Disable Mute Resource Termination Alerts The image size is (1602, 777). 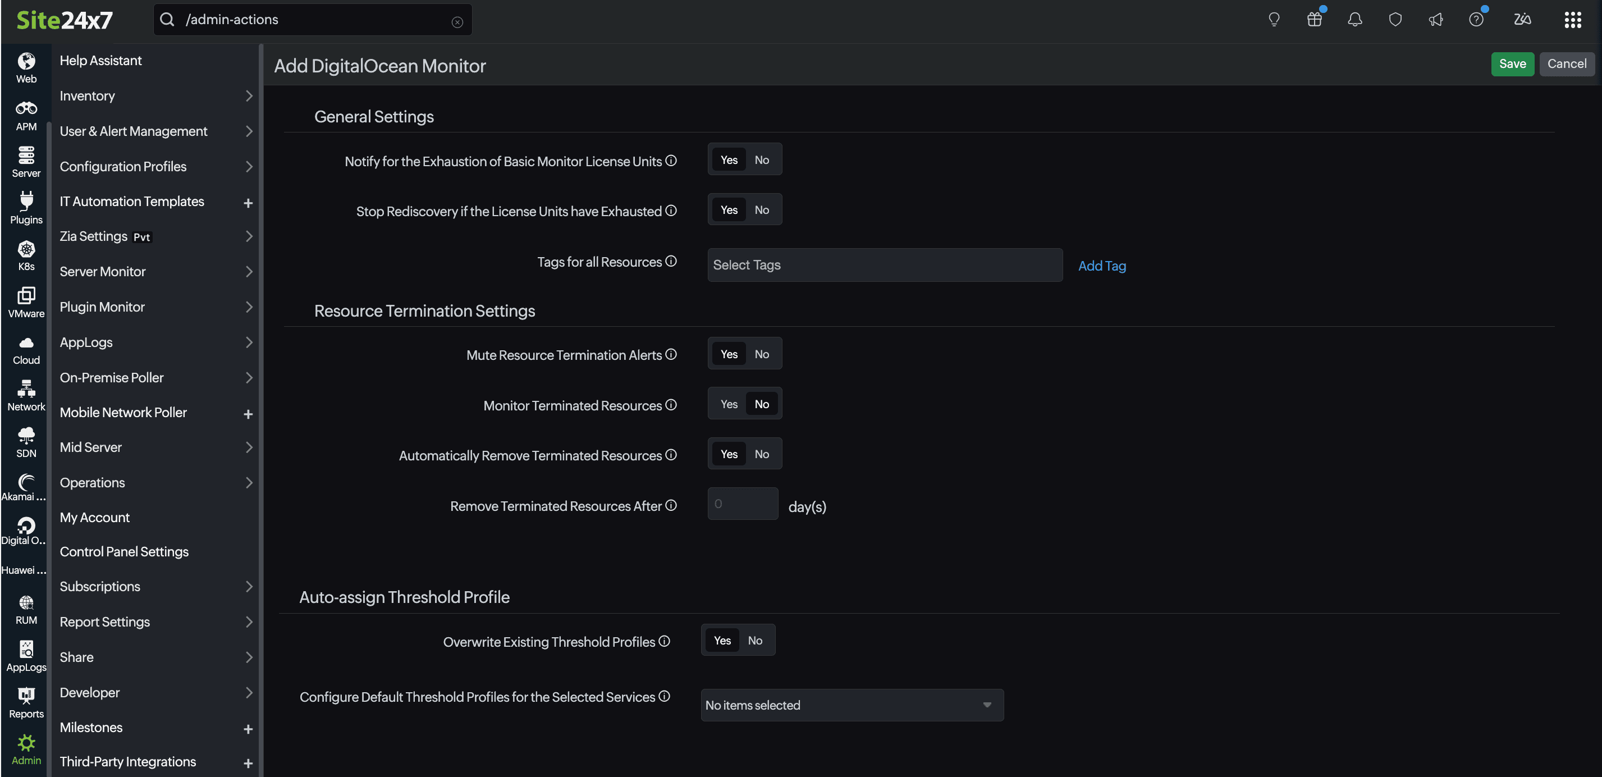[761, 353]
